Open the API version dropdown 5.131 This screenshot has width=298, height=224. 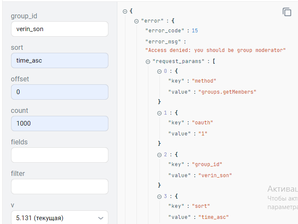point(60,218)
